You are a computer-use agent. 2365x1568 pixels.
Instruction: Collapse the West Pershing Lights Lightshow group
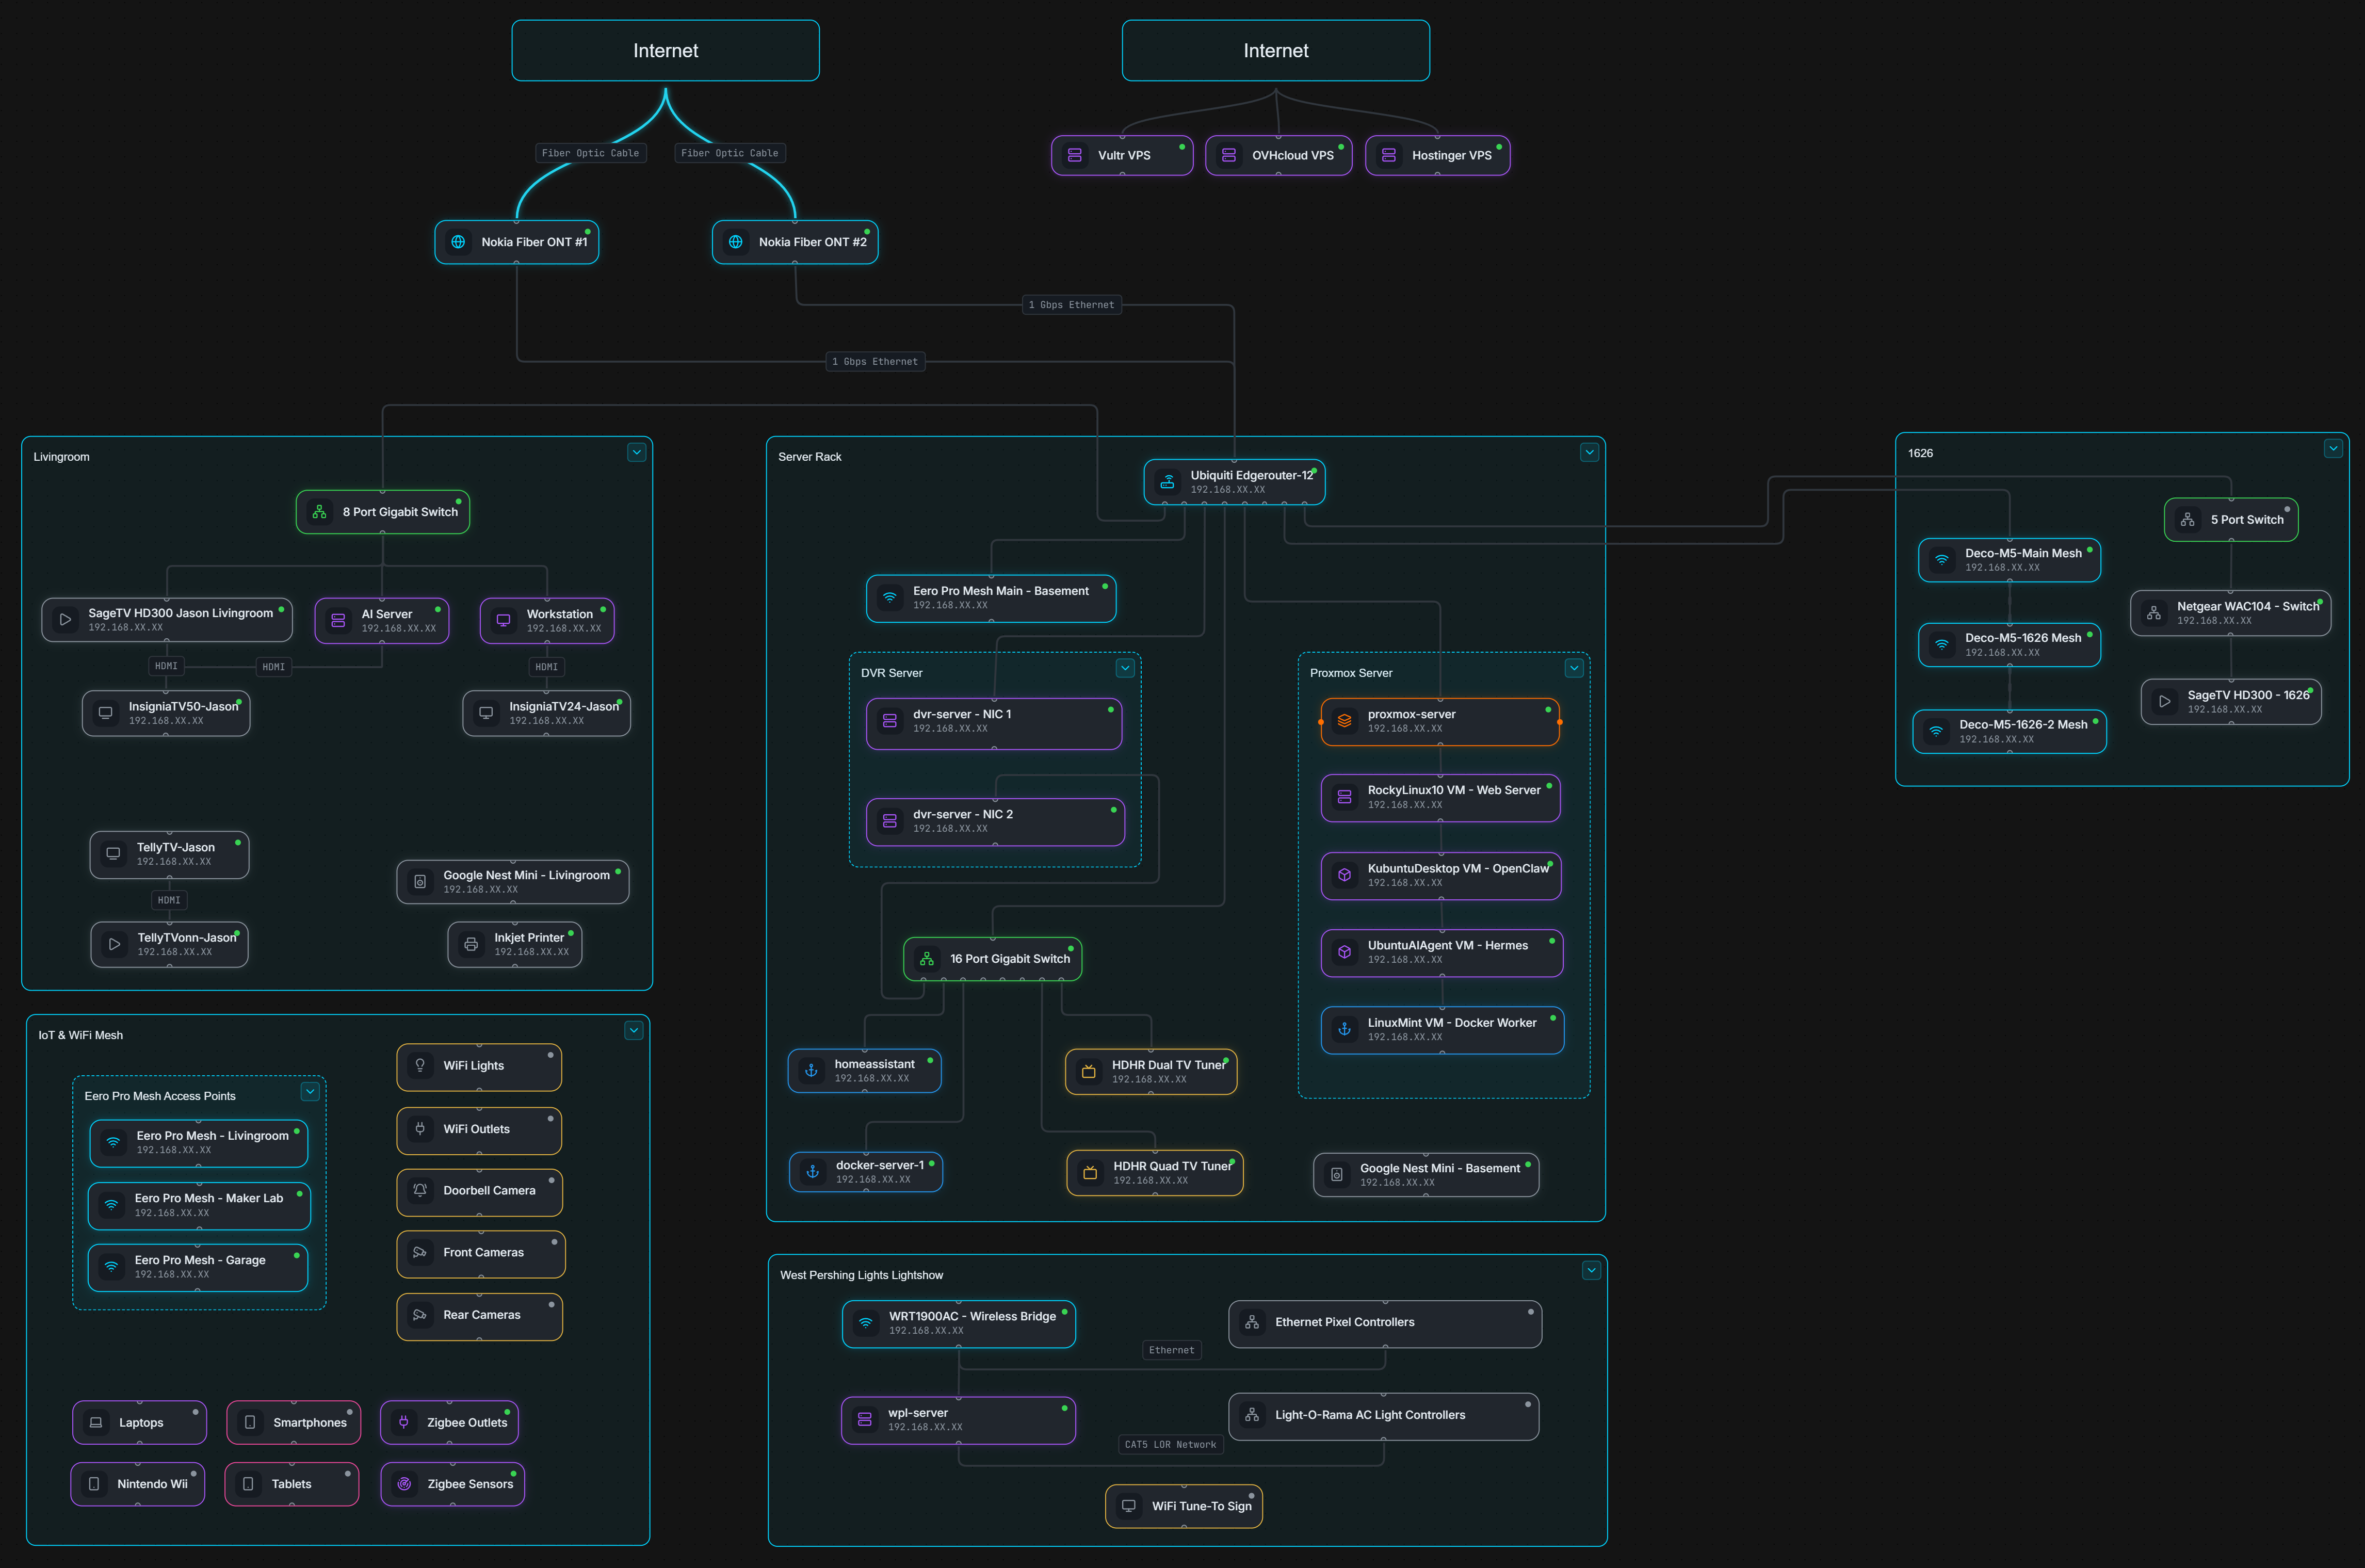tap(1591, 1271)
